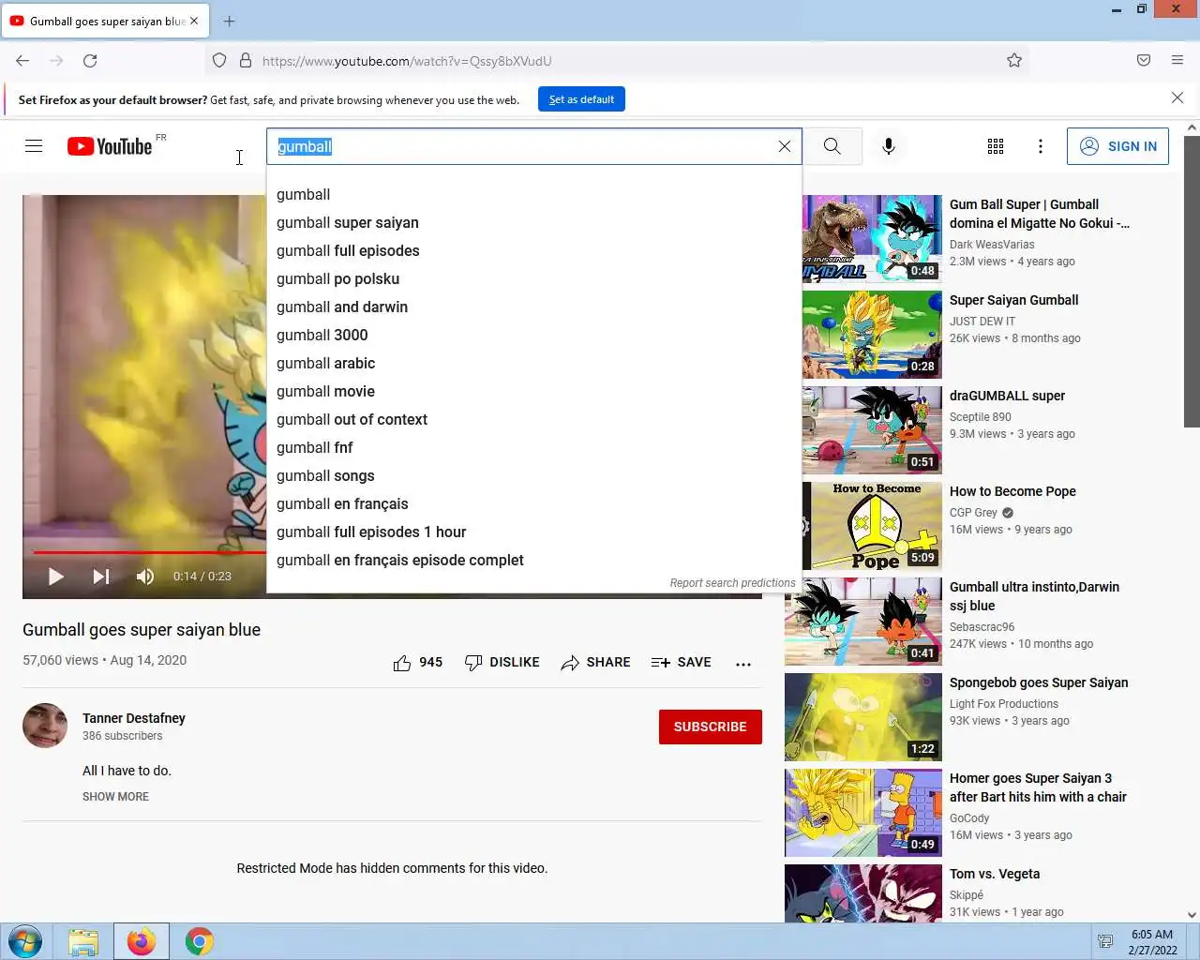Select suggestion 'gumball arabic'
Viewport: 1200px width, 960px height.
click(534, 364)
